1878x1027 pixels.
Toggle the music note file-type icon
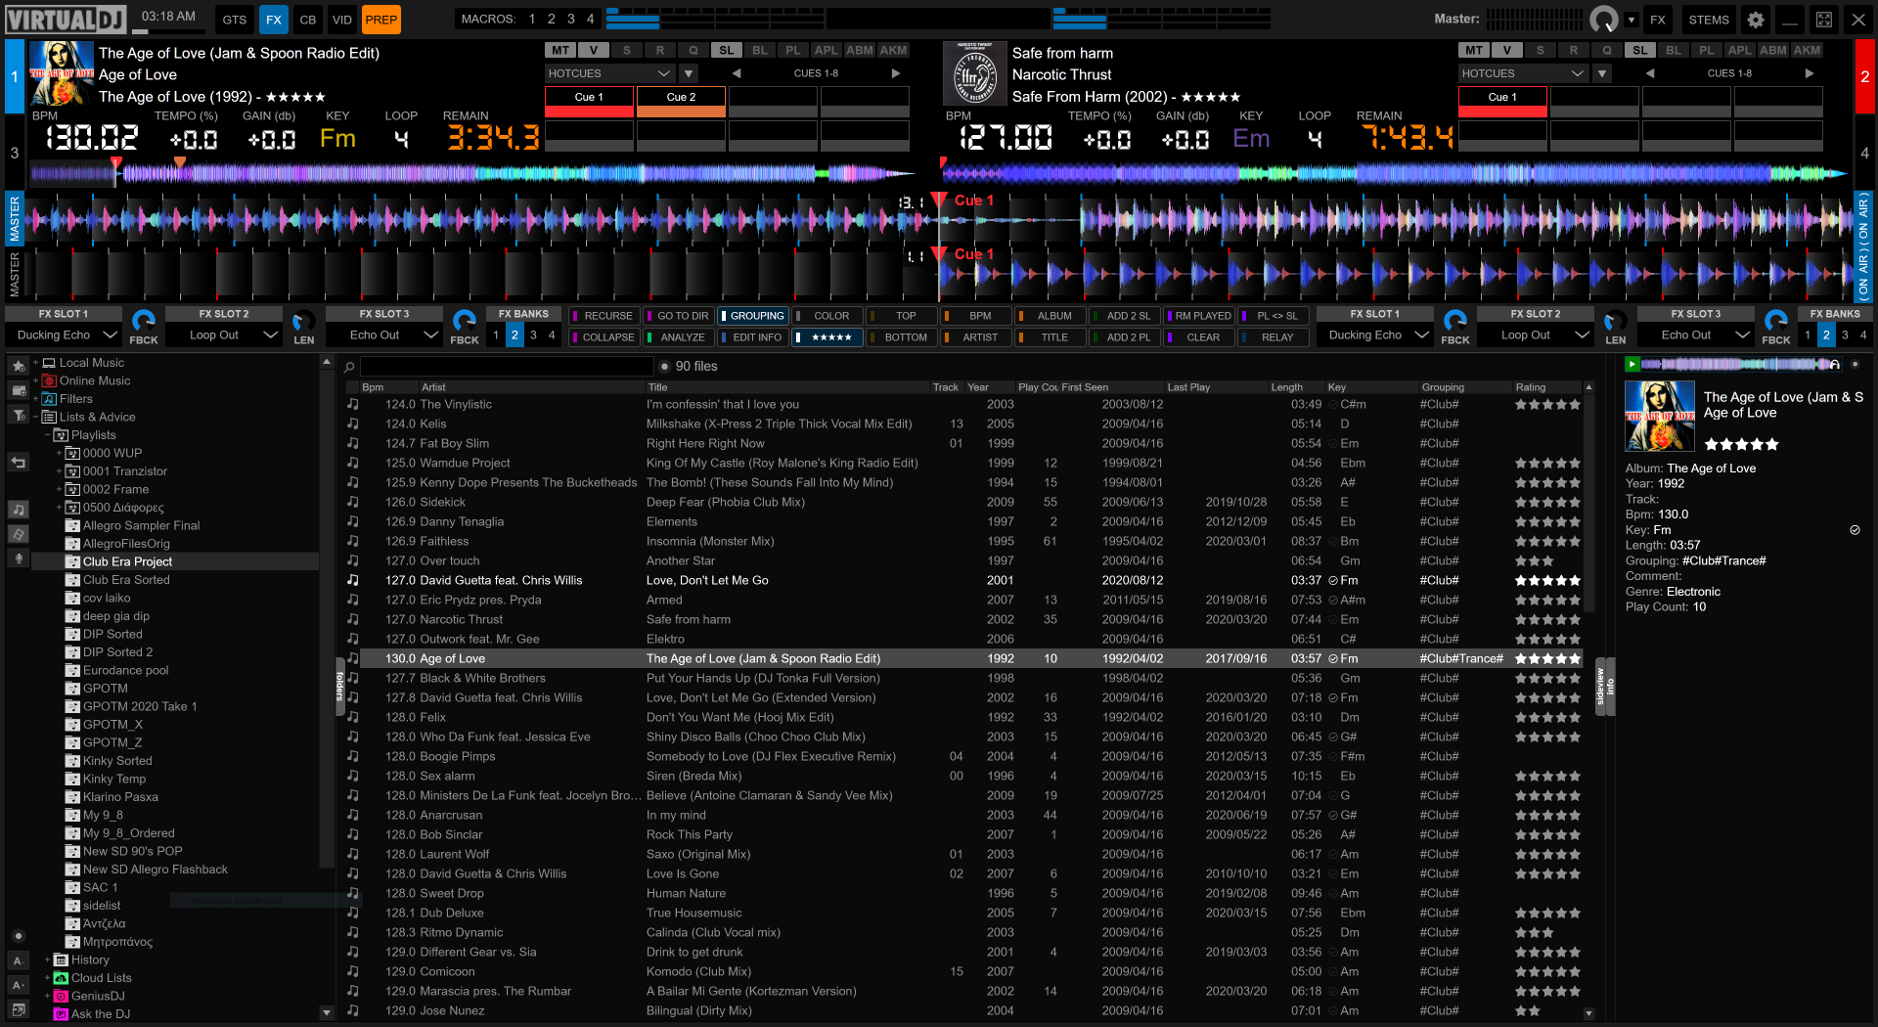(19, 510)
